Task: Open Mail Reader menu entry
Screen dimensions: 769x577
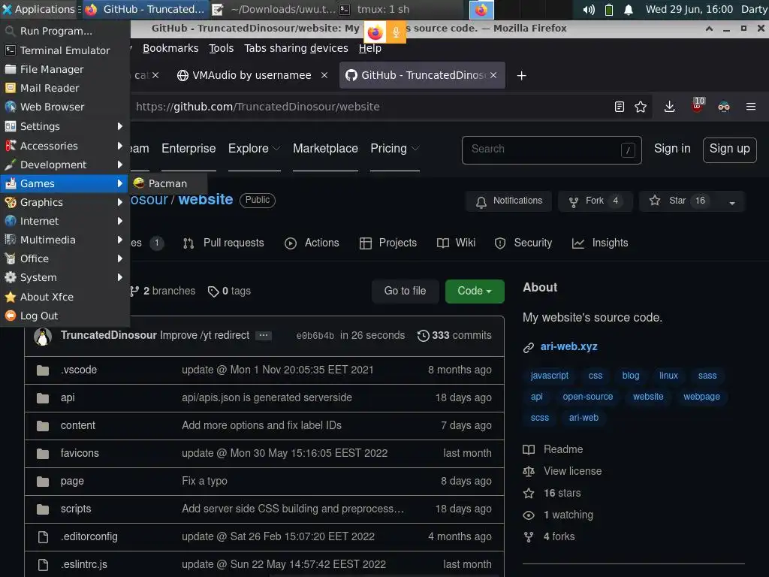Action: point(65,88)
